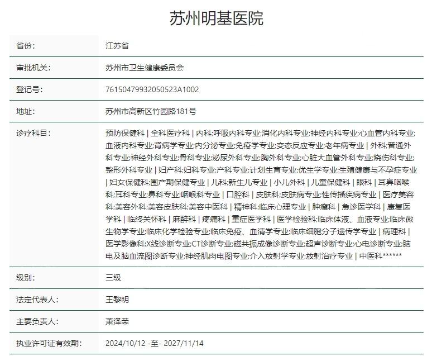Click the 地址 label
This screenshot has height=356, width=432.
point(25,111)
